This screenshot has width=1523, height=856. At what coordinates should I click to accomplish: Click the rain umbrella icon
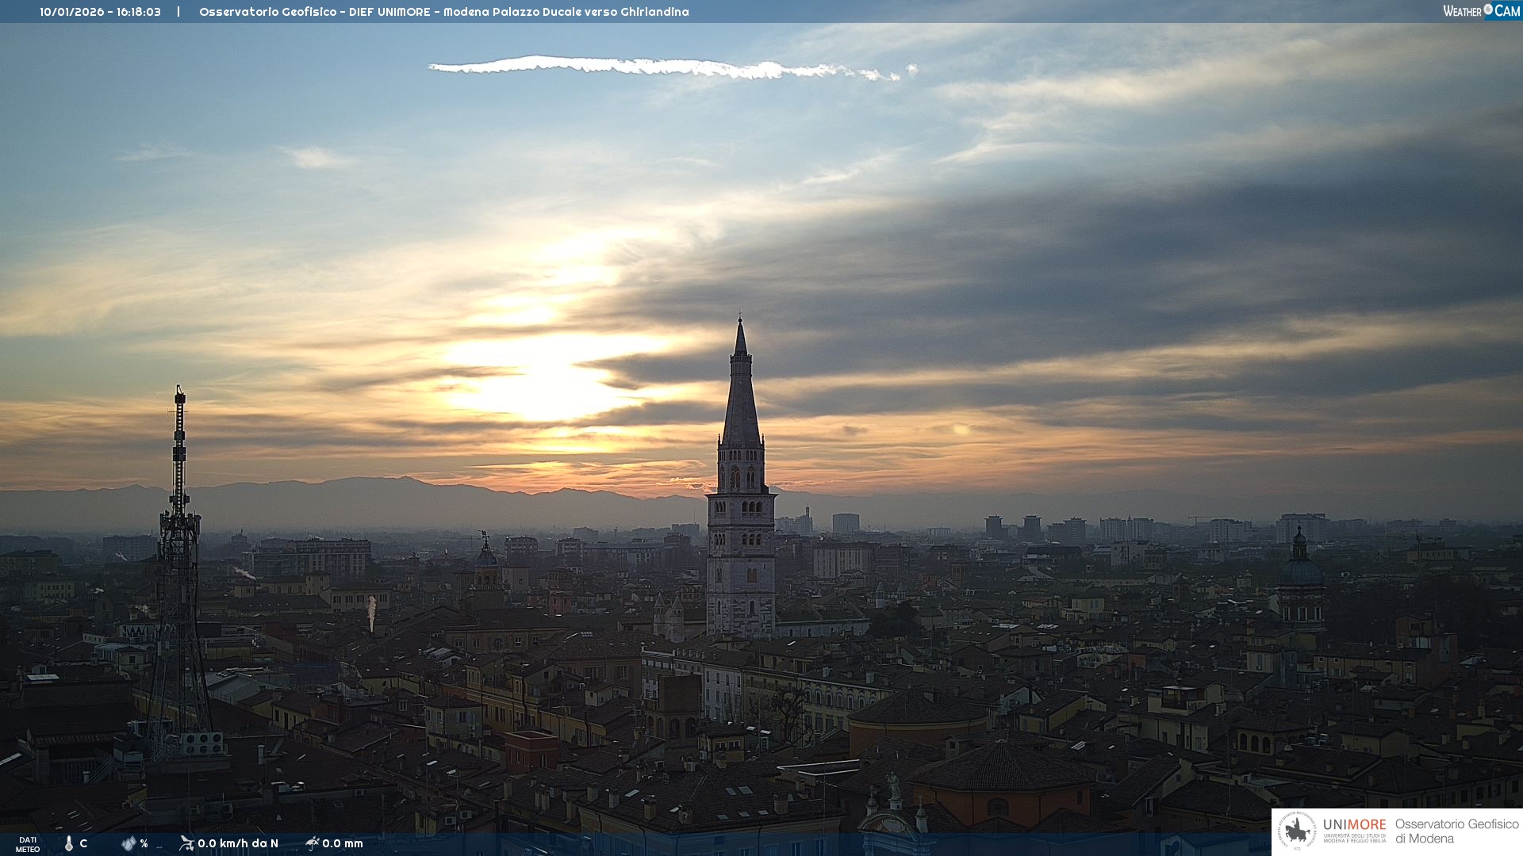click(x=313, y=843)
